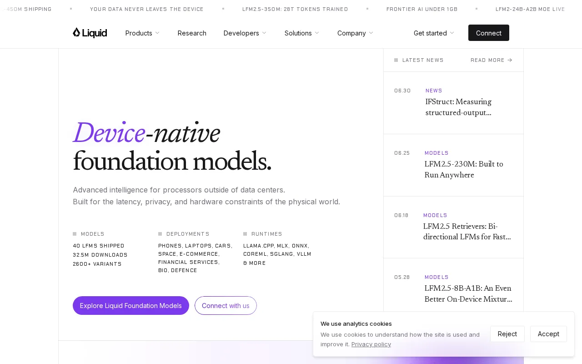Open the Privacy policy link
Image resolution: width=582 pixels, height=364 pixels.
[371, 344]
